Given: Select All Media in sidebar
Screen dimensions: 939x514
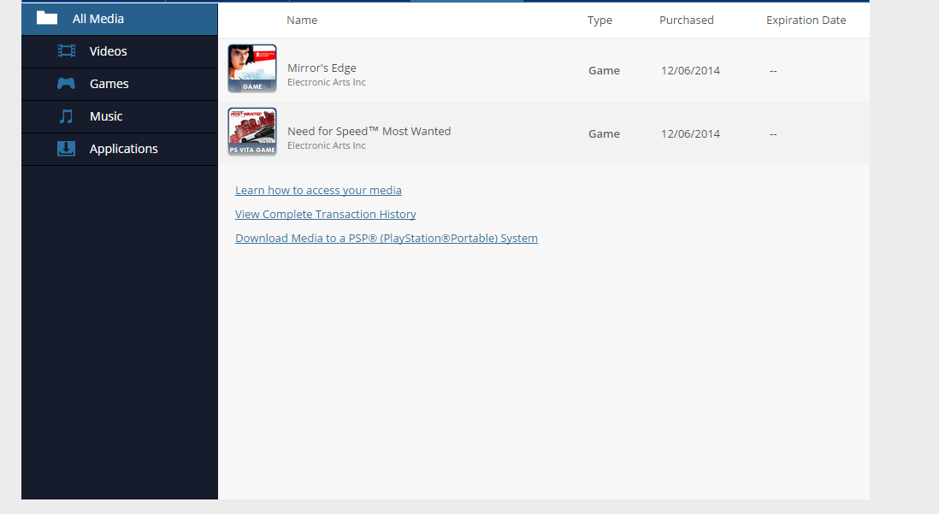Looking at the screenshot, I should tap(120, 19).
